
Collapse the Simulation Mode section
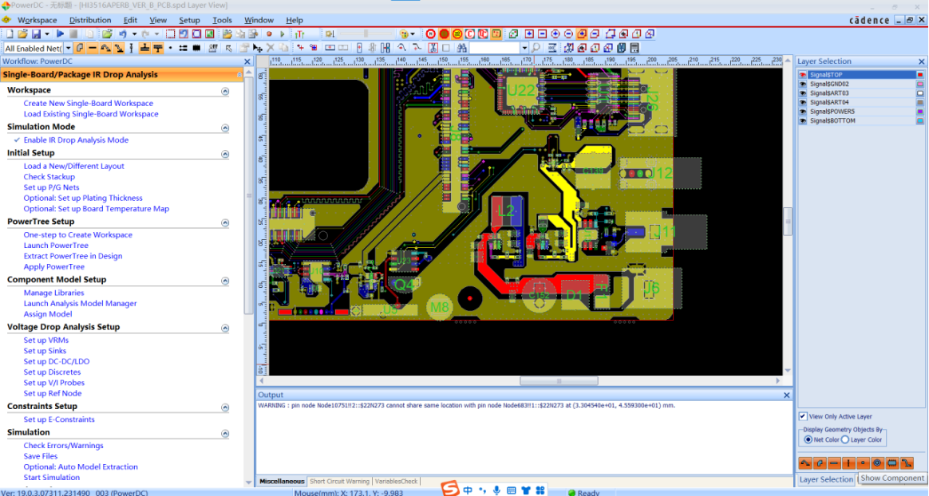tap(225, 128)
